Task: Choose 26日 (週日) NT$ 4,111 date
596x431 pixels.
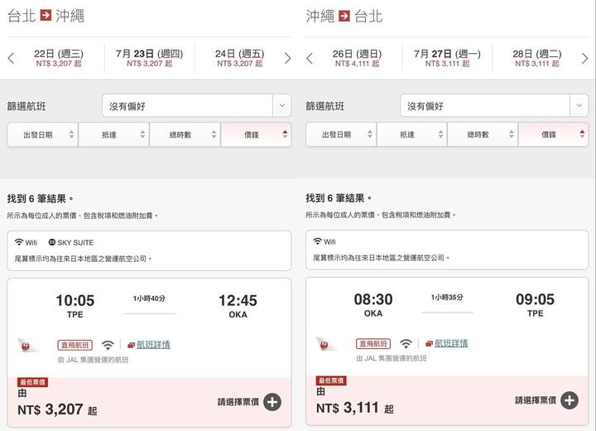Action: pos(358,58)
